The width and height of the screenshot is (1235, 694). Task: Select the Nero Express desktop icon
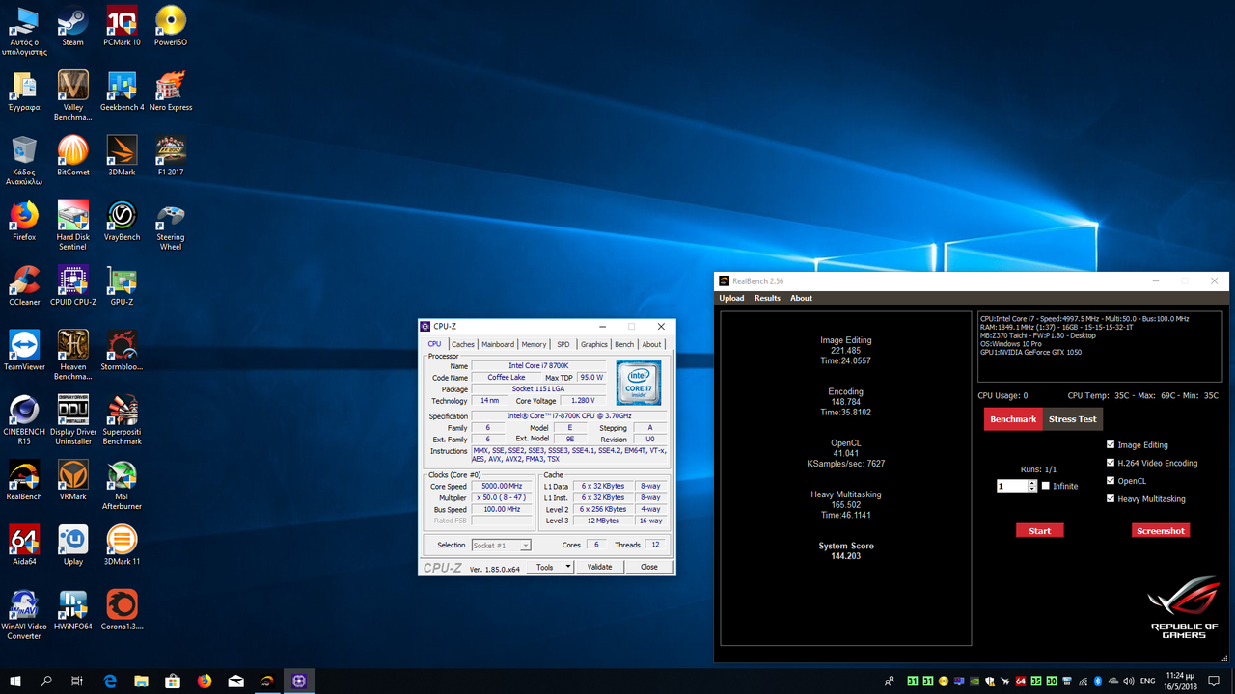[171, 91]
